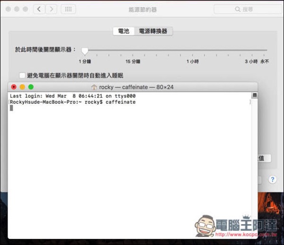Click the home folder icon in Terminal title
The height and width of the screenshot is (245, 284).
click(x=94, y=87)
